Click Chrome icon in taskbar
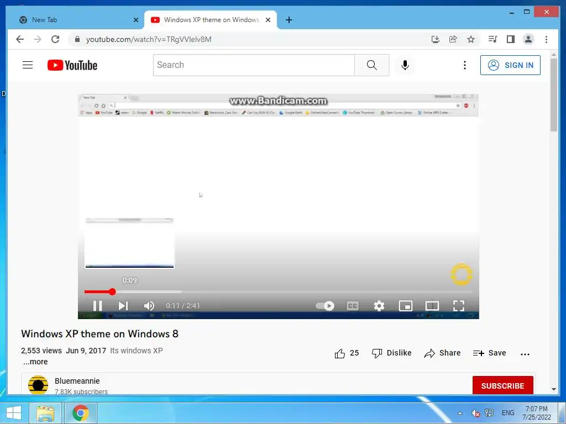 coord(81,413)
